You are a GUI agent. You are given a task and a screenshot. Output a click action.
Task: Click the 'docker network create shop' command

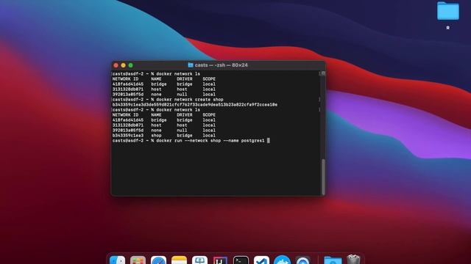(x=190, y=100)
